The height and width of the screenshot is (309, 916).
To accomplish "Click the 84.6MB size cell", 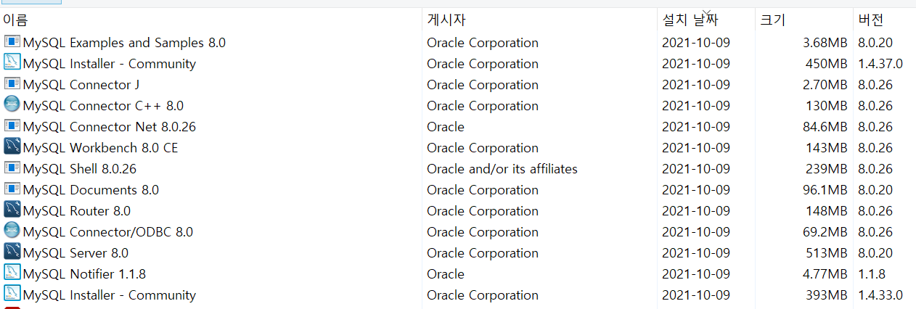I will click(825, 127).
